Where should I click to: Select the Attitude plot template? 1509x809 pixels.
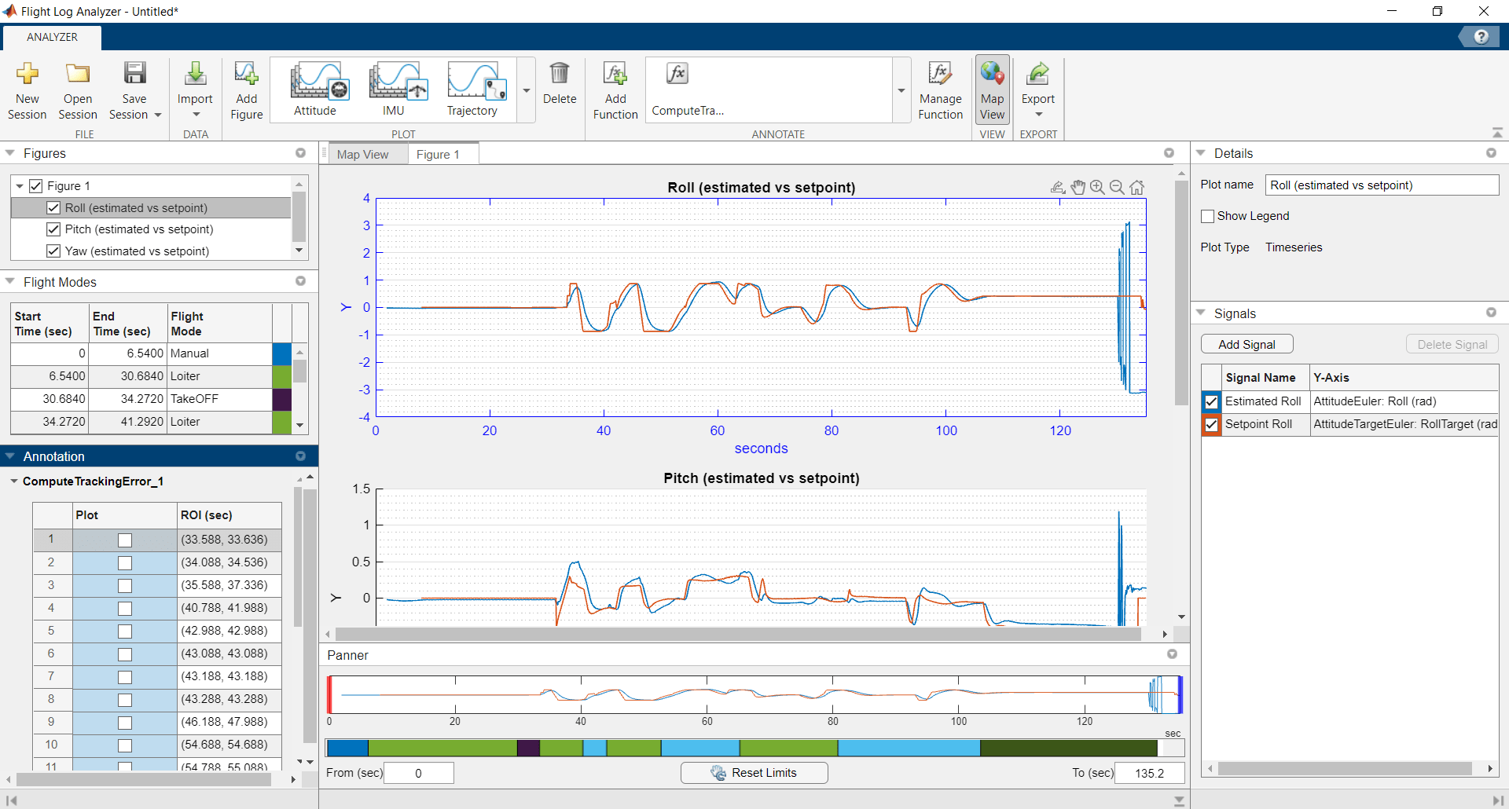coord(316,81)
